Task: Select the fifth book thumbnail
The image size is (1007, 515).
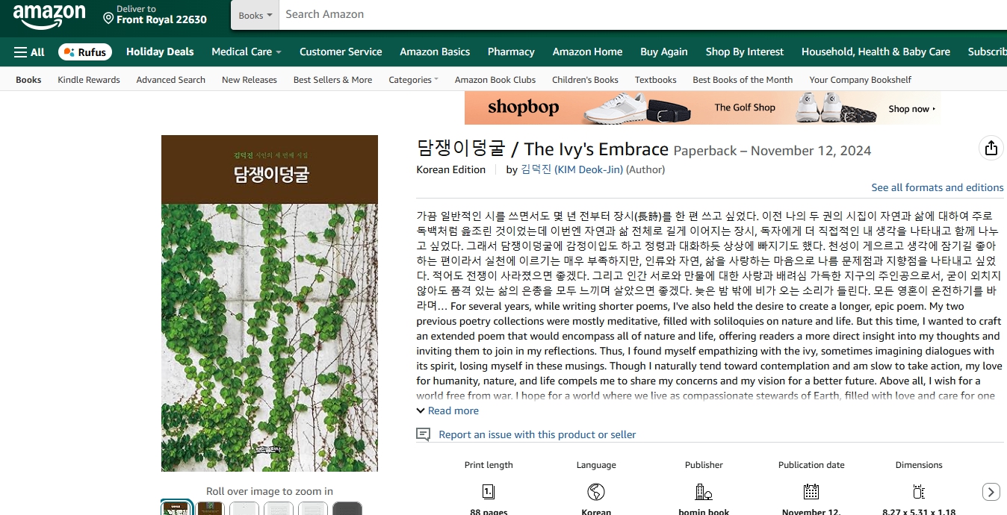Action: pyautogui.click(x=313, y=508)
